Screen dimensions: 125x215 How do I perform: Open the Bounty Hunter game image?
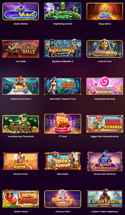(x=21, y=161)
